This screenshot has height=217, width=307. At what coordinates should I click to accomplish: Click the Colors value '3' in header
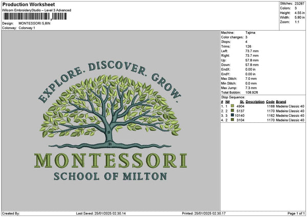click(295, 8)
